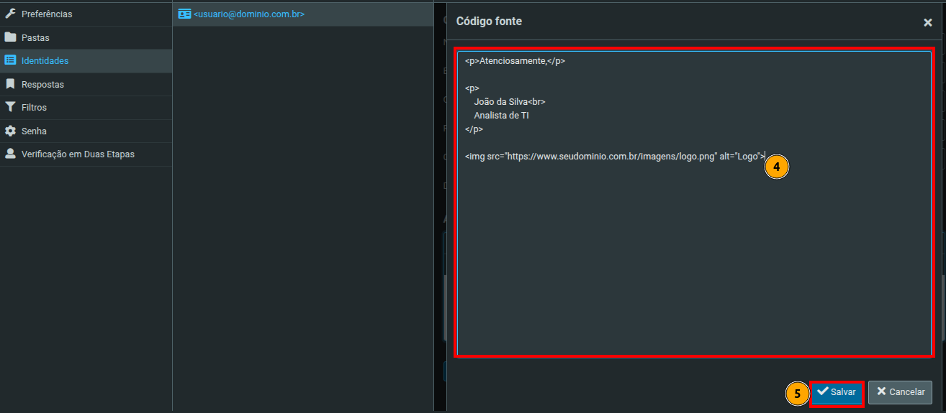
Task: Click the "Analista de TI" line
Action: pos(502,116)
